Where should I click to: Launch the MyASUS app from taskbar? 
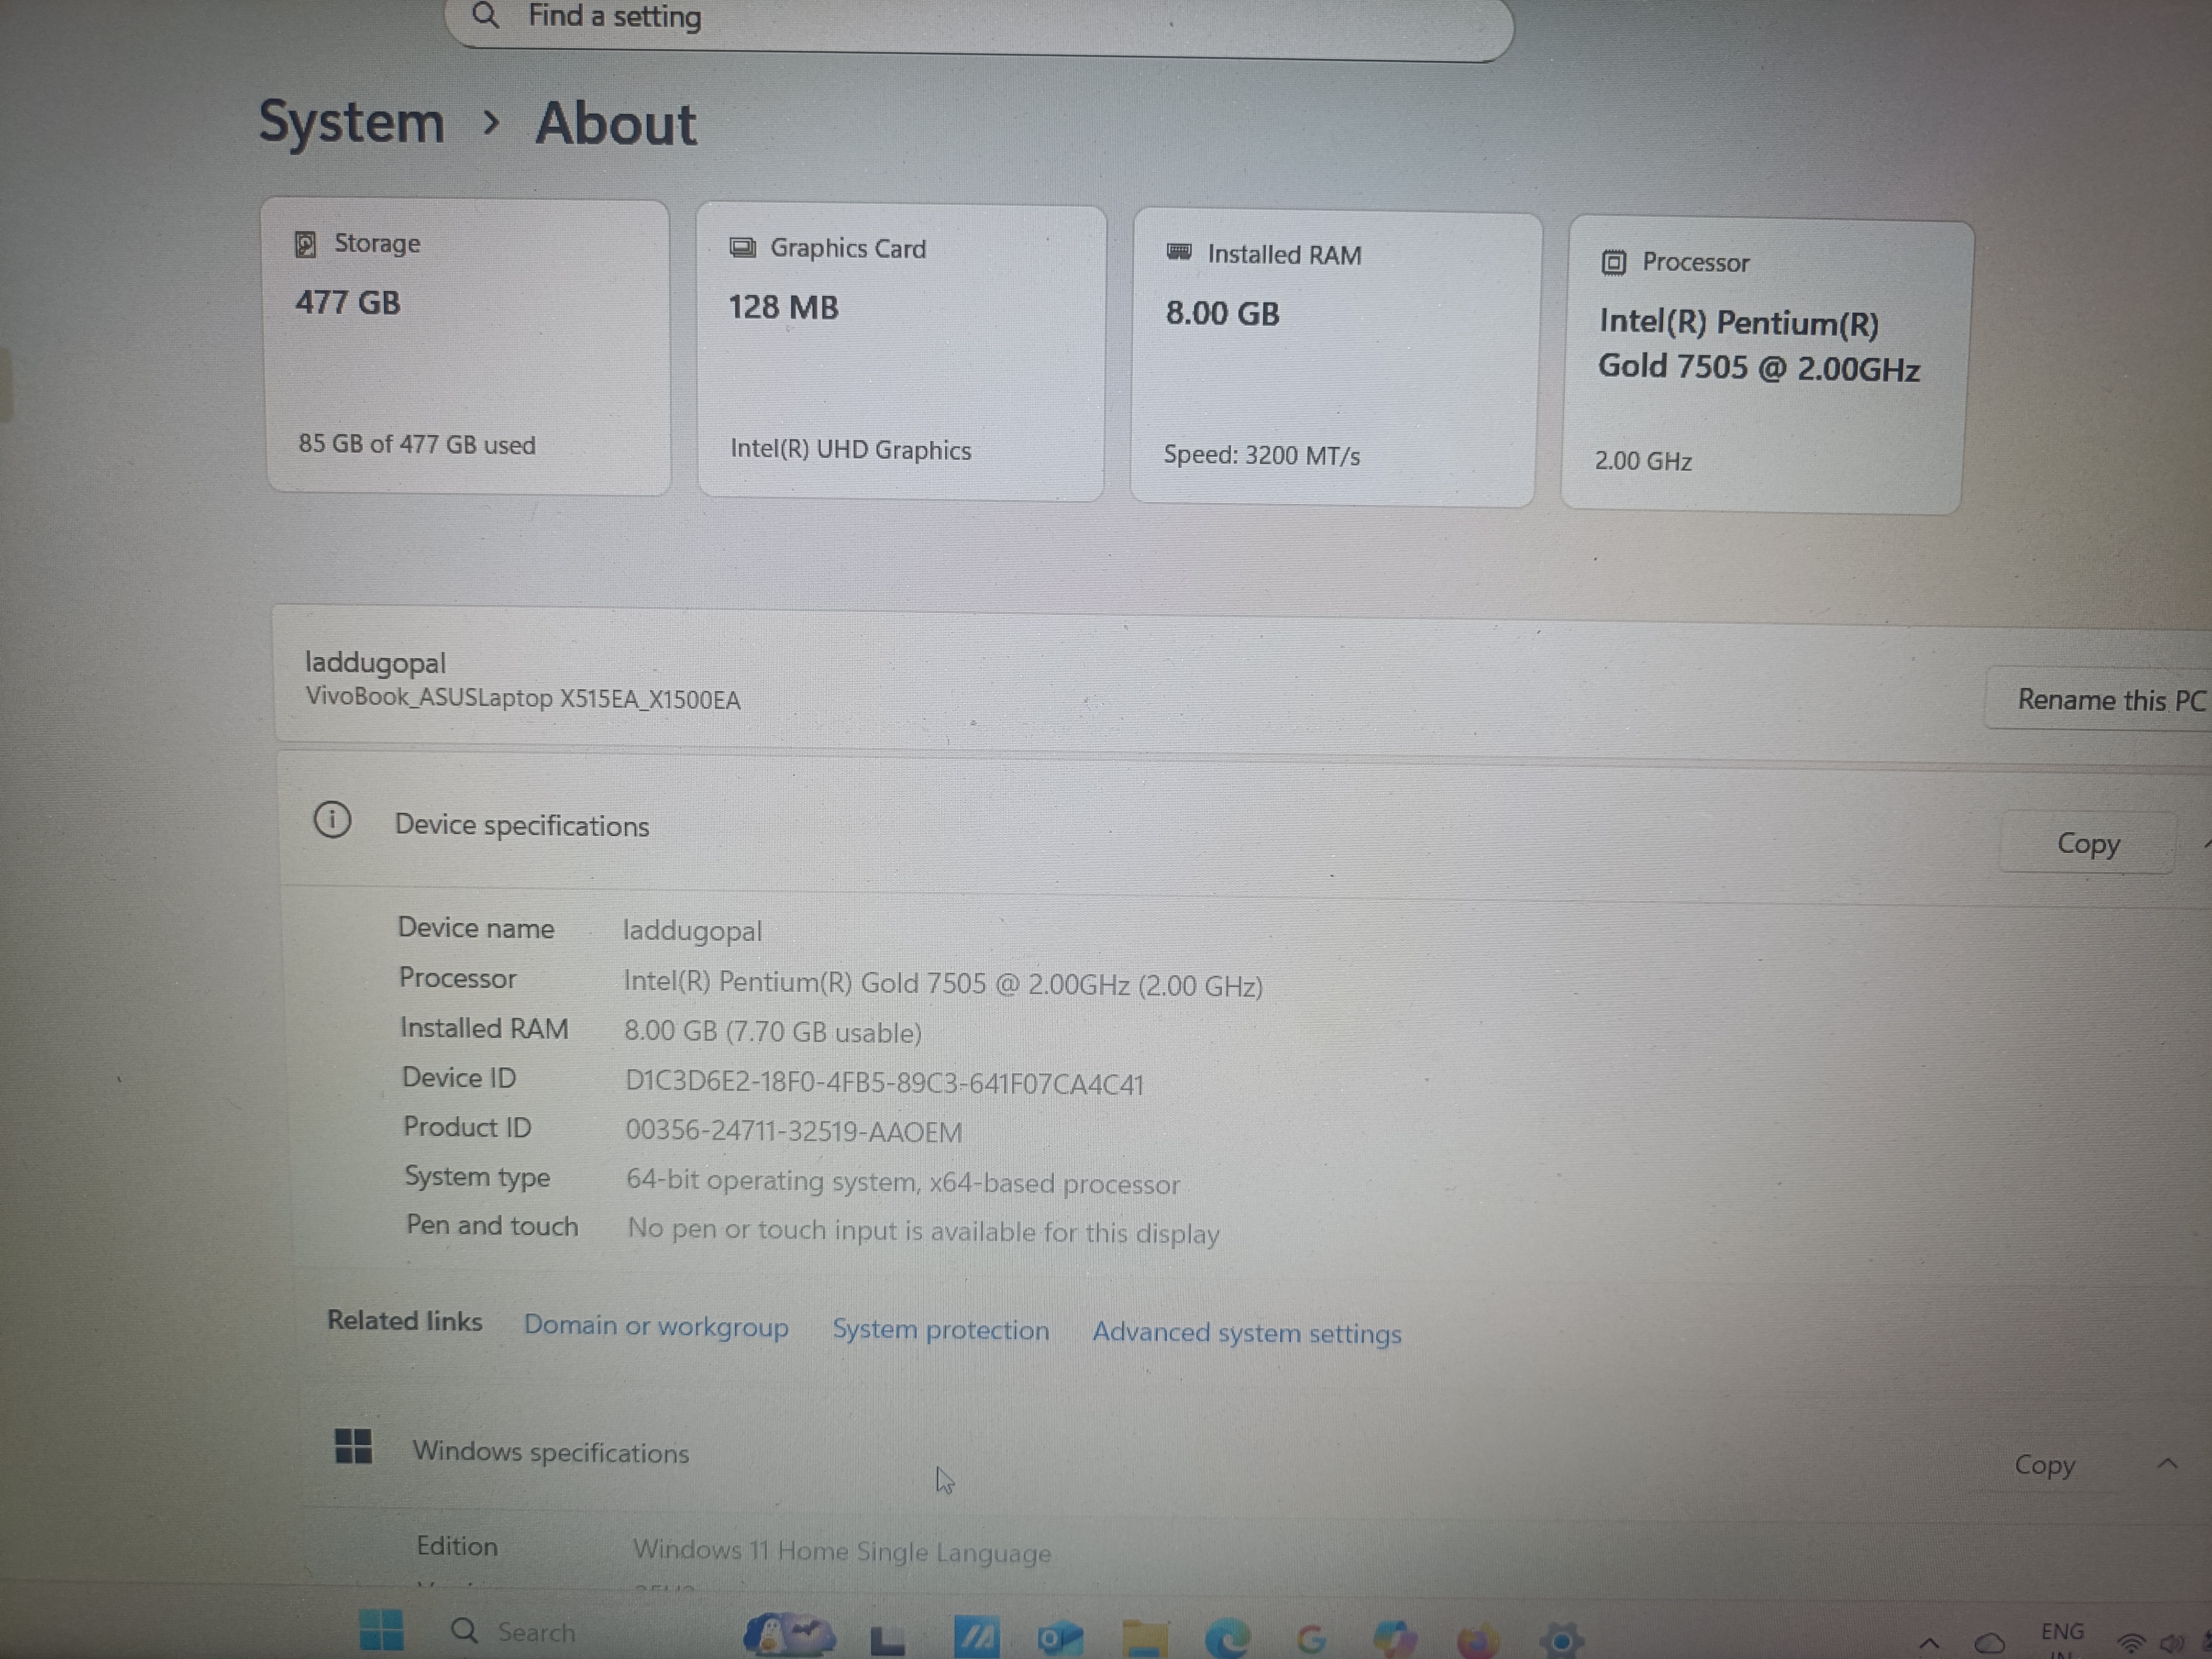click(976, 1638)
